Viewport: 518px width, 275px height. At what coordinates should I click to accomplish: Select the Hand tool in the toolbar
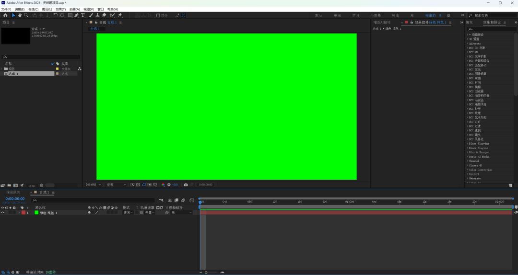point(20,15)
